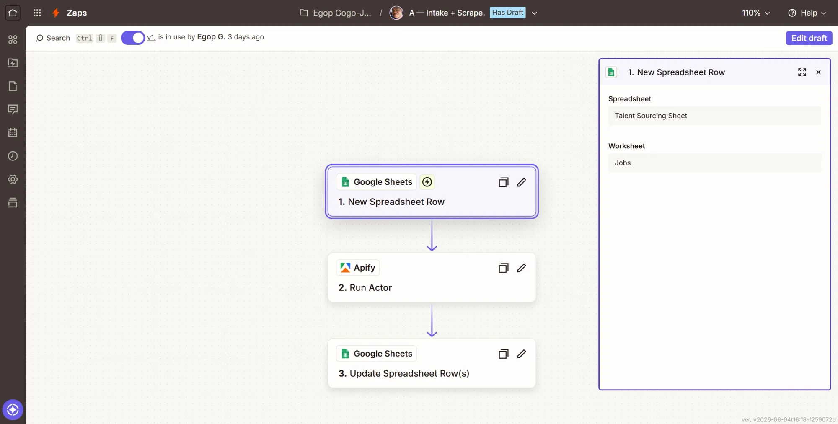The height and width of the screenshot is (424, 838).
Task: Toggle the Zap on/off switch
Action: point(133,38)
